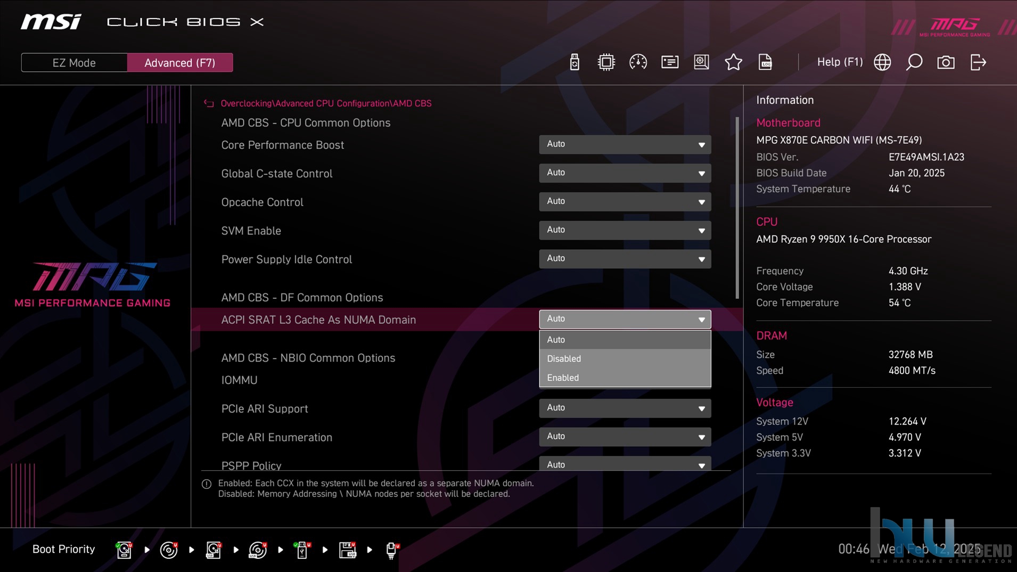Select PSPP Policy label

pyautogui.click(x=251, y=465)
